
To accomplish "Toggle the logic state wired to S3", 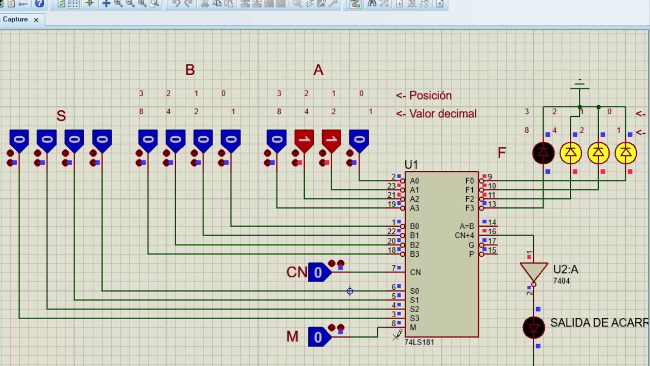I will pyautogui.click(x=19, y=141).
